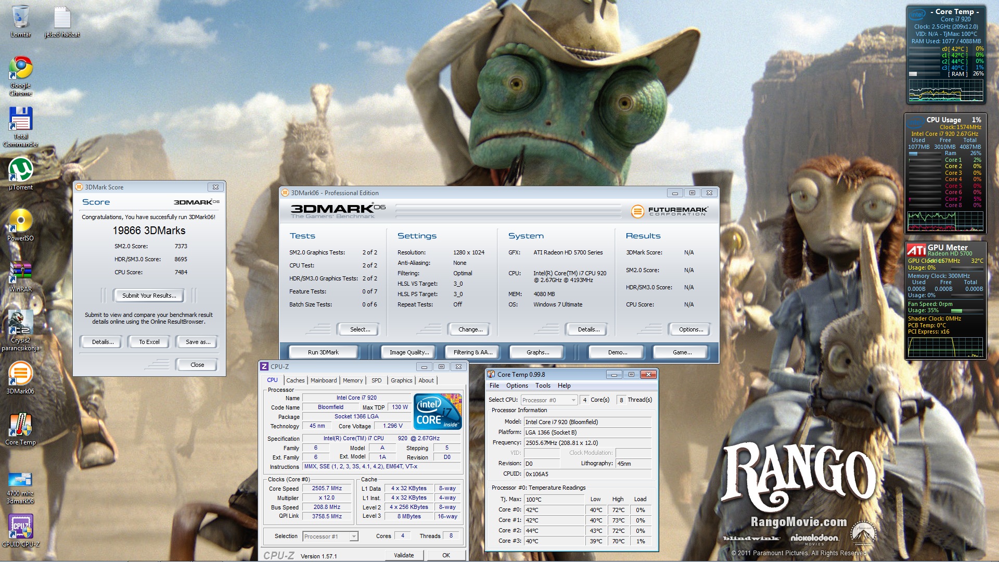Click OK button in CPU-Z
The height and width of the screenshot is (562, 999).
pyautogui.click(x=446, y=555)
